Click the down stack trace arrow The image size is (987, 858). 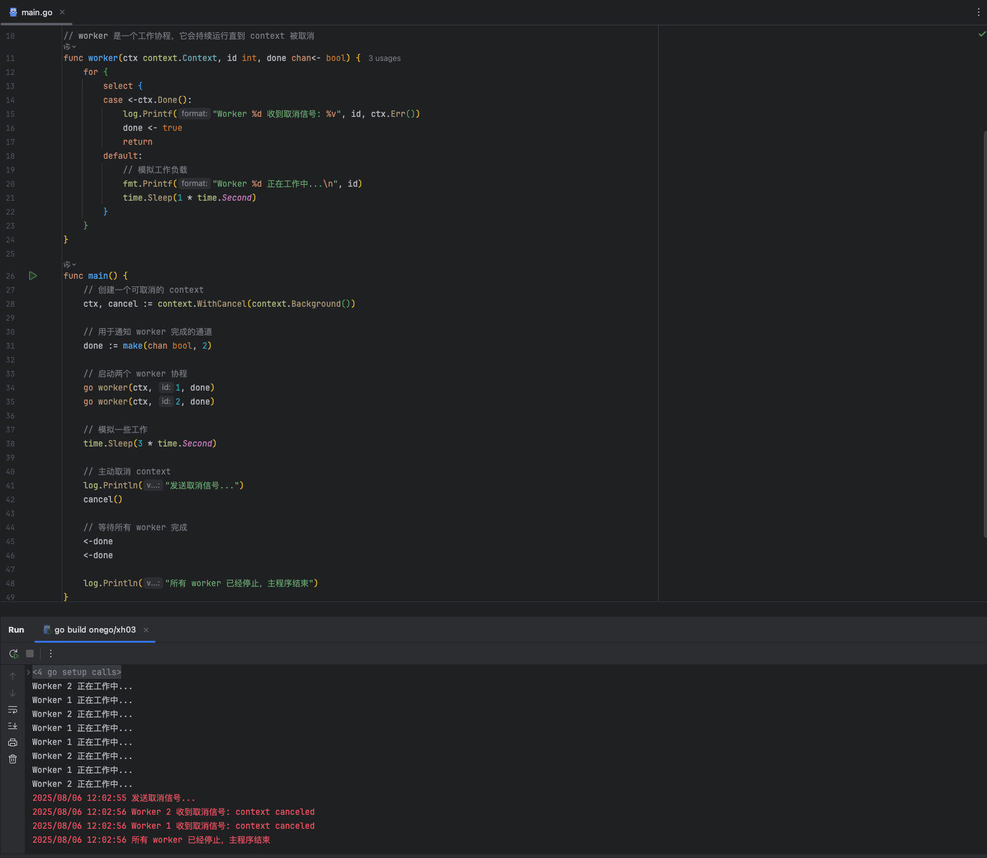point(13,693)
